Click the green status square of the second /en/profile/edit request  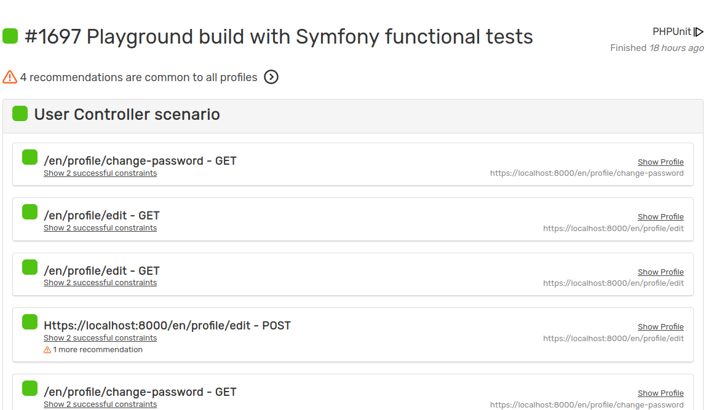[30, 267]
